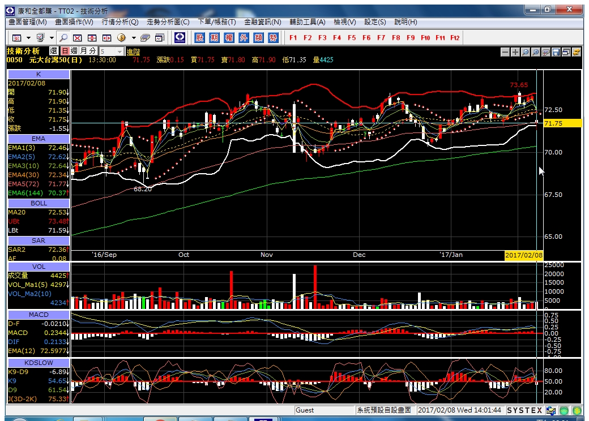Click the F10 shortcut button

click(425, 37)
